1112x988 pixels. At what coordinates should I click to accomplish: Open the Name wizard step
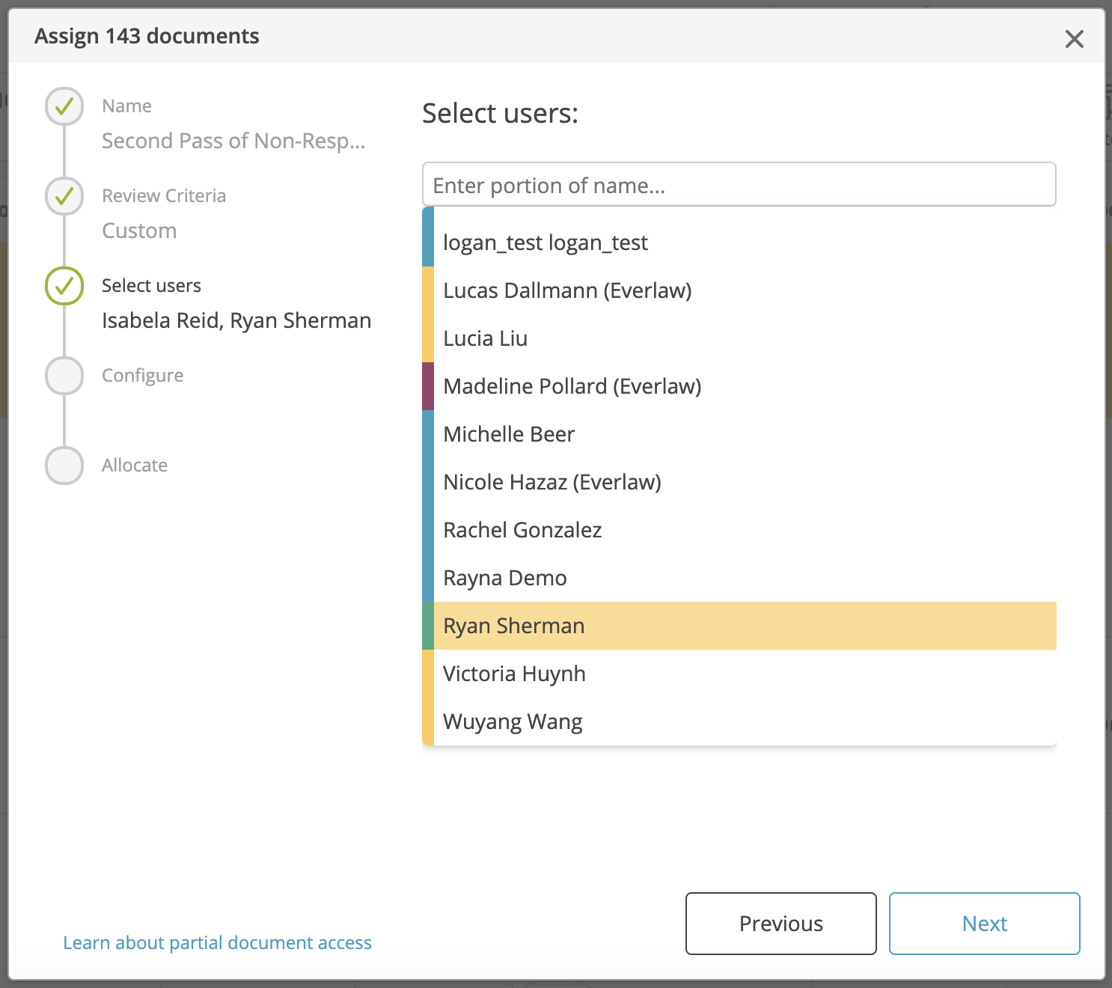(126, 106)
